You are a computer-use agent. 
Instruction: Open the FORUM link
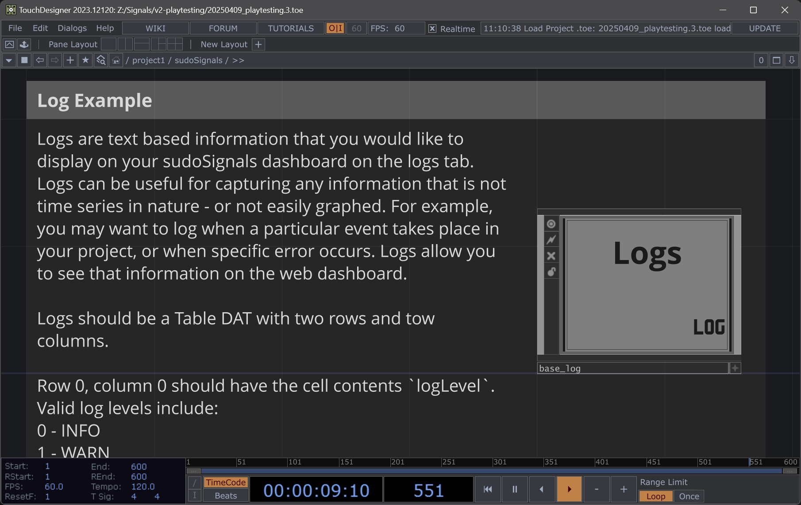[x=223, y=28]
